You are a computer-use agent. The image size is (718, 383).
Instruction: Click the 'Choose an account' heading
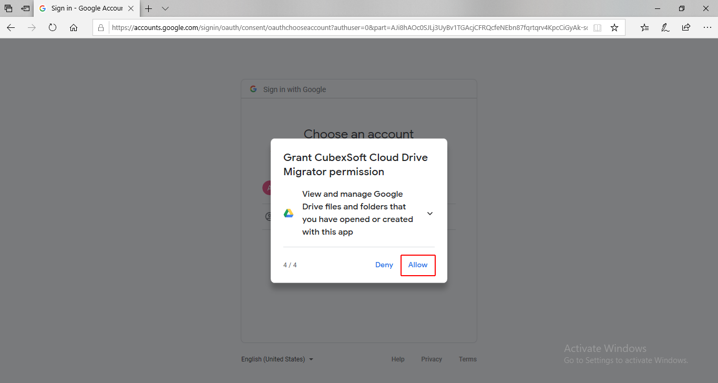359,134
